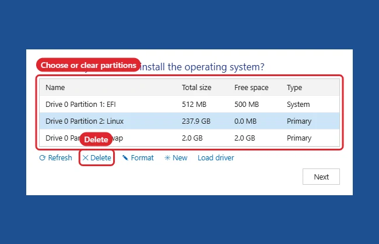This screenshot has height=244, width=379.
Task: Click 2.0 GB total size cell
Action: (192, 138)
